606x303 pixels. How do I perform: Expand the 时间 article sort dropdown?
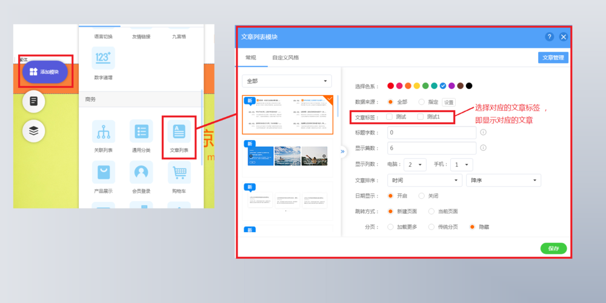tap(424, 181)
